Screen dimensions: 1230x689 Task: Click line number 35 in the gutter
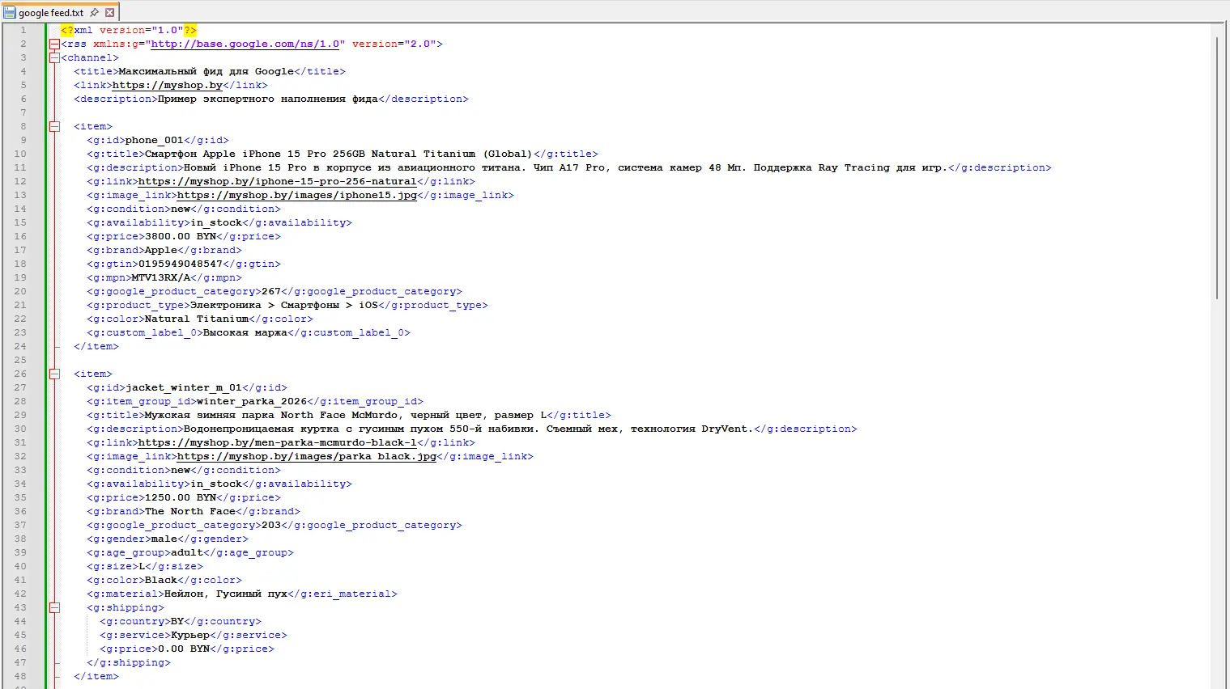20,497
